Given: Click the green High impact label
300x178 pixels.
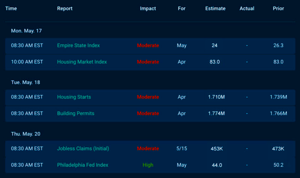Looking at the screenshot, I should point(148,165).
